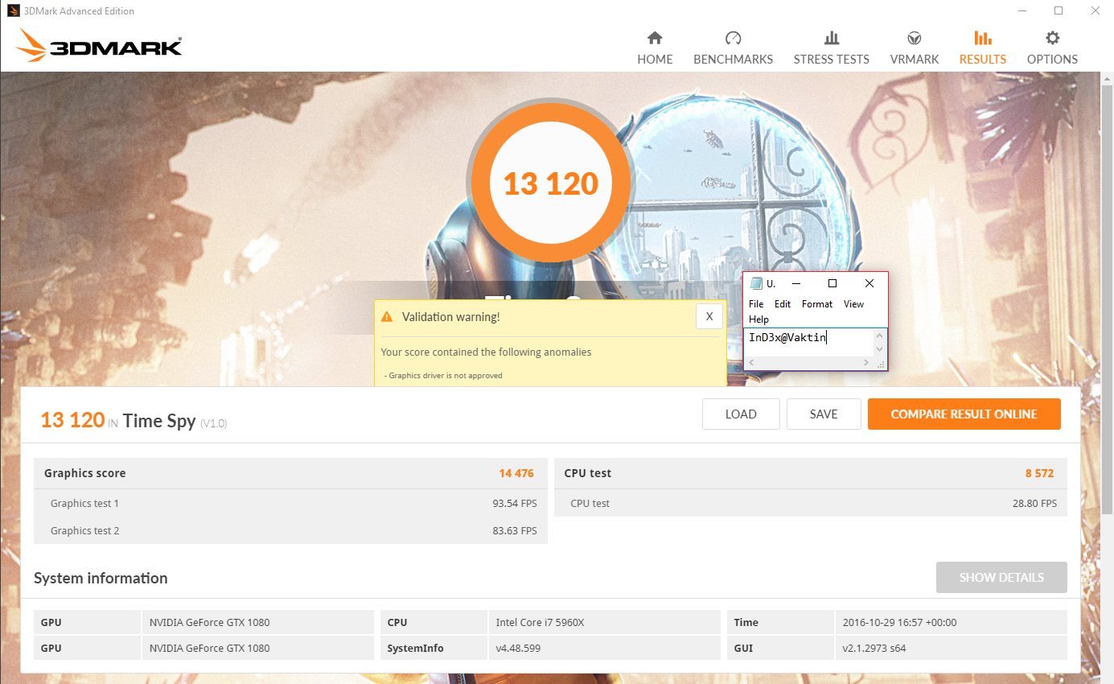Click the LOAD button
The width and height of the screenshot is (1114, 684).
740,414
